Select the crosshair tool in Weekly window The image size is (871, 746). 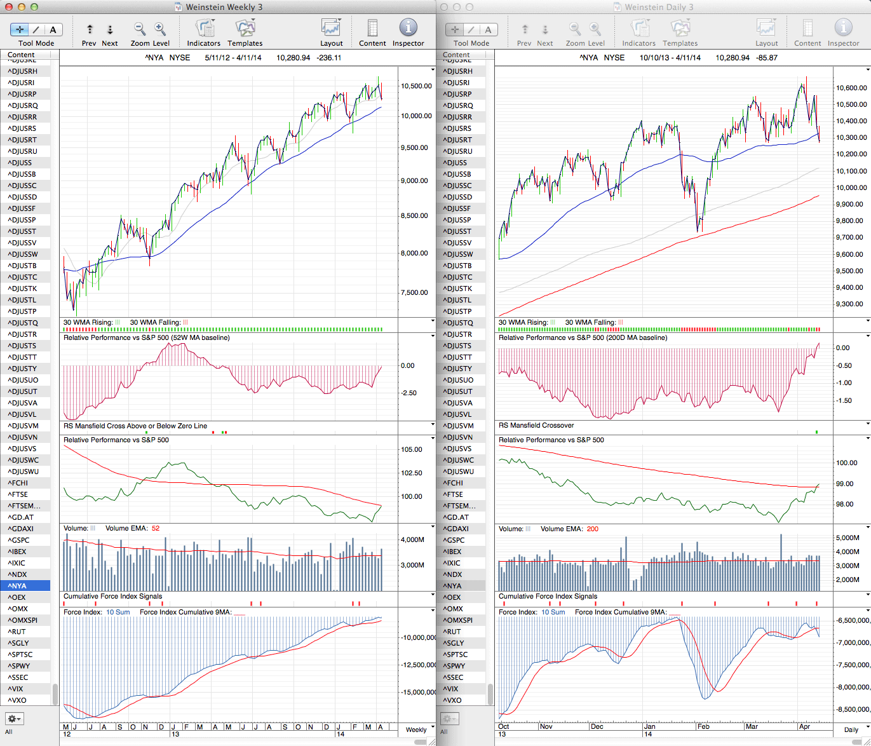[20, 29]
